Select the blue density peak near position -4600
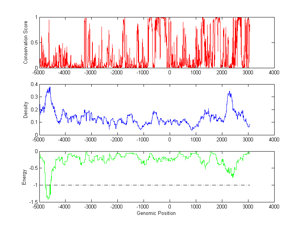The width and height of the screenshot is (303, 227). point(49,88)
